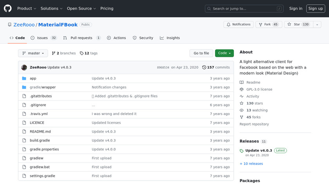Click the settings.gradle file icon
Viewport: 329px width, 184px height.
tap(24, 176)
